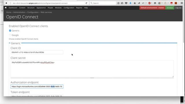Viewport: 185px width, 104px height.
Task: Open the People admin menu
Action: coord(50,8)
